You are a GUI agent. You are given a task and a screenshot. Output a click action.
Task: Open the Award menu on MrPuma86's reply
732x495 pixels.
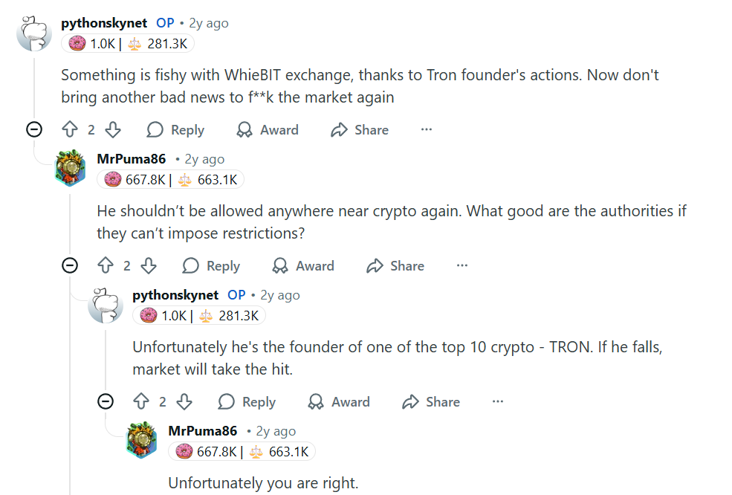[x=279, y=265]
